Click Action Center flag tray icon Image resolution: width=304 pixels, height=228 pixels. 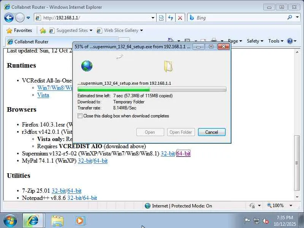pyautogui.click(x=247, y=221)
